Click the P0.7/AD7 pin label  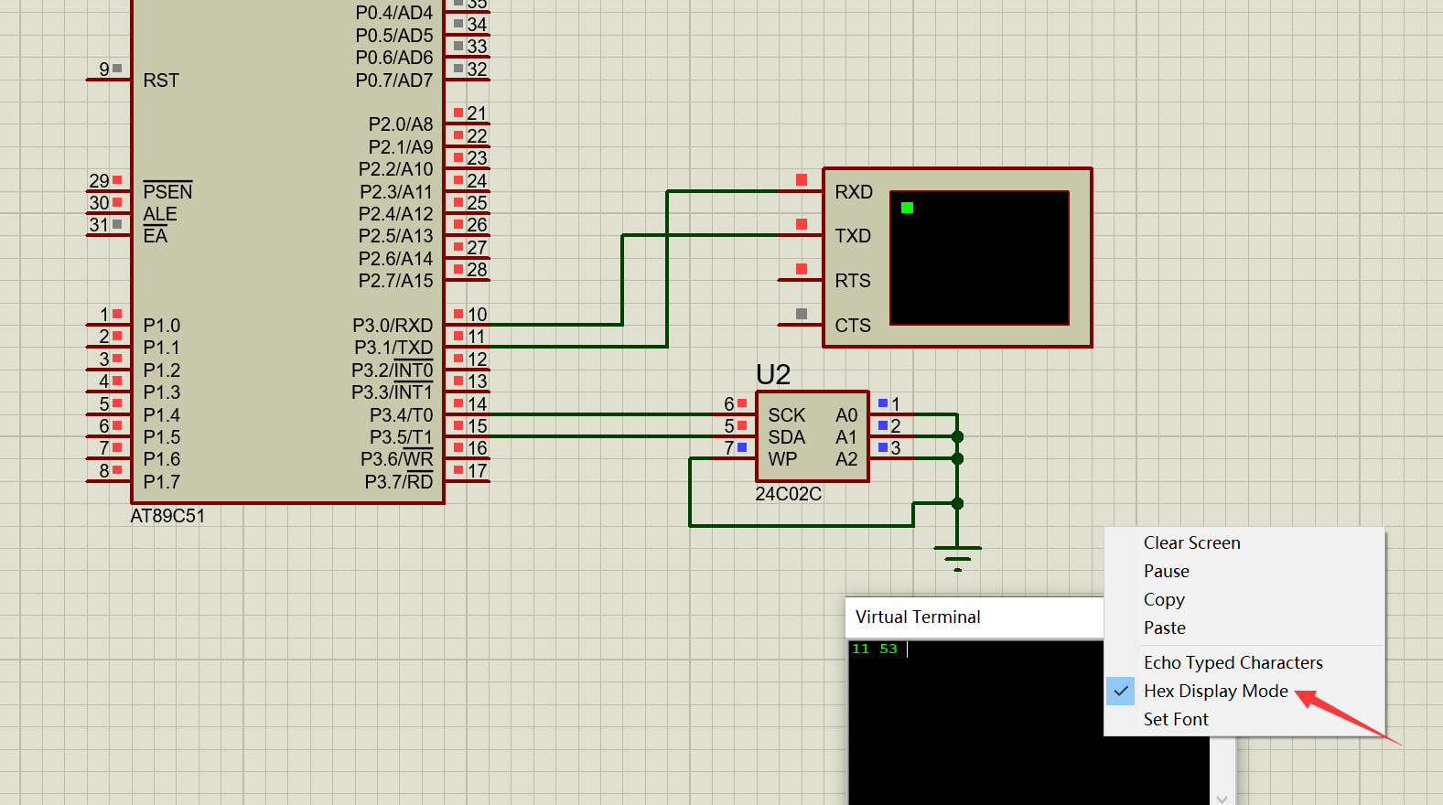click(394, 80)
